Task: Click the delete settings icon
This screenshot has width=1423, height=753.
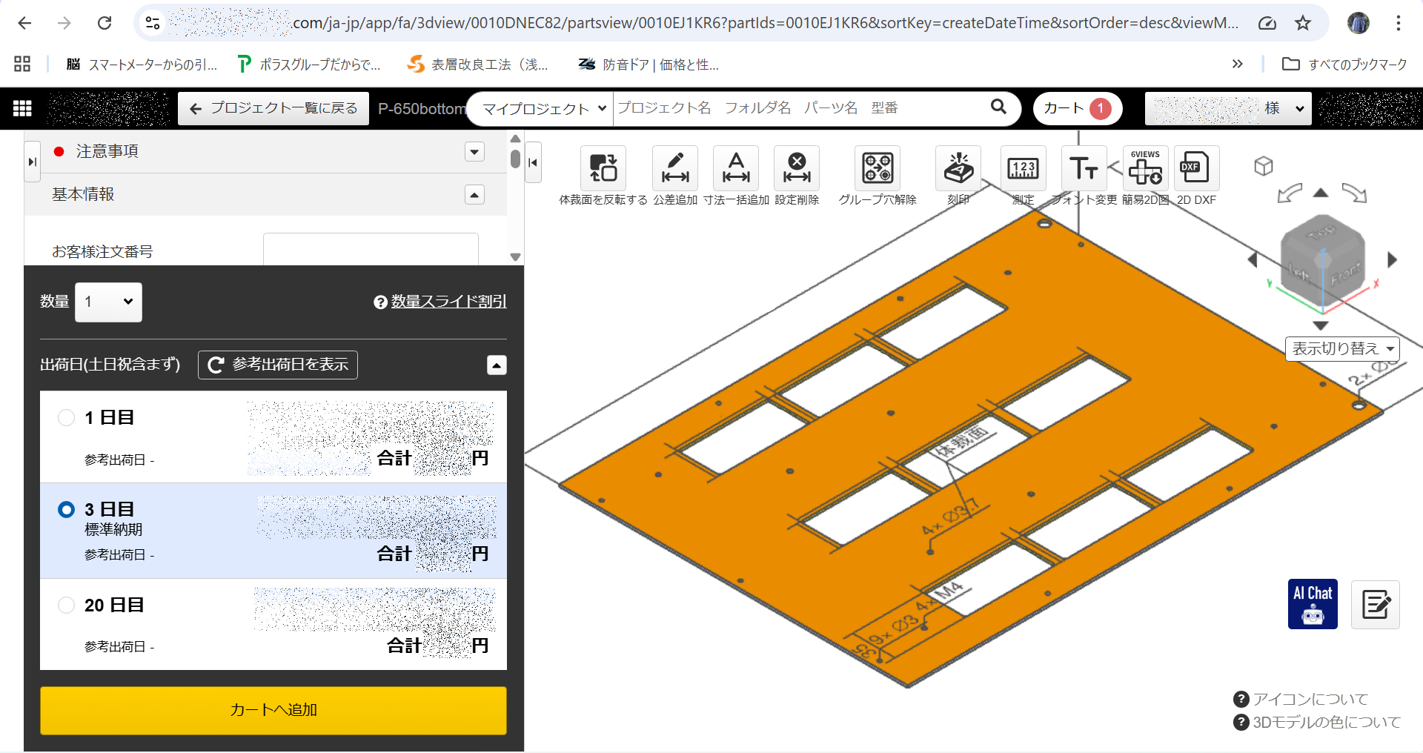Action: pyautogui.click(x=796, y=168)
